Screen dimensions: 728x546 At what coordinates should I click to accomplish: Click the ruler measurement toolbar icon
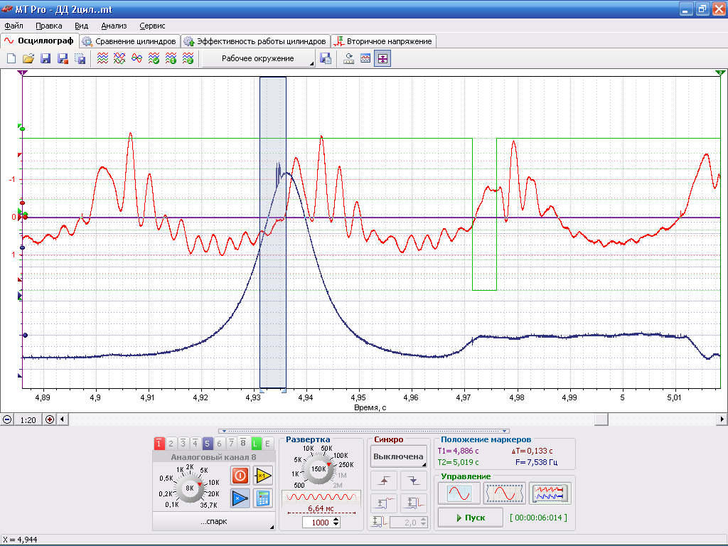(x=348, y=58)
